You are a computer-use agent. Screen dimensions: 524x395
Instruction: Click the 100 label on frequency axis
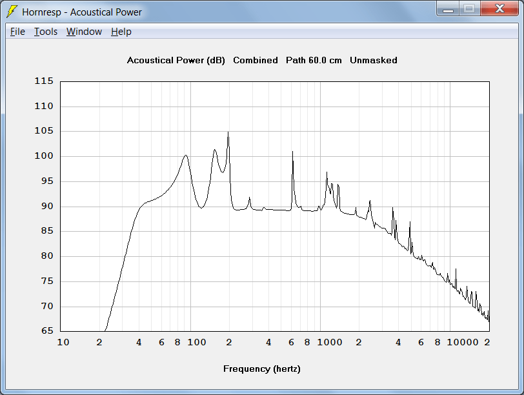[x=196, y=342]
